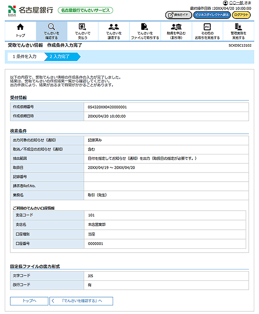This screenshot has height=314, width=259.
Task: Click the 口座番号 value 0000001
Action: (x=95, y=244)
